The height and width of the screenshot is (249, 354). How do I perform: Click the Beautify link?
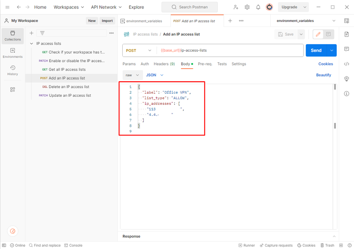pos(324,75)
